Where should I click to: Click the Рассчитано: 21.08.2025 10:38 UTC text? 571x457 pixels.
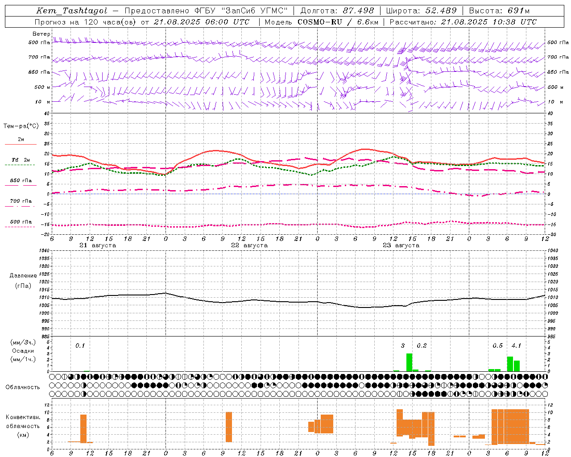coord(463,22)
